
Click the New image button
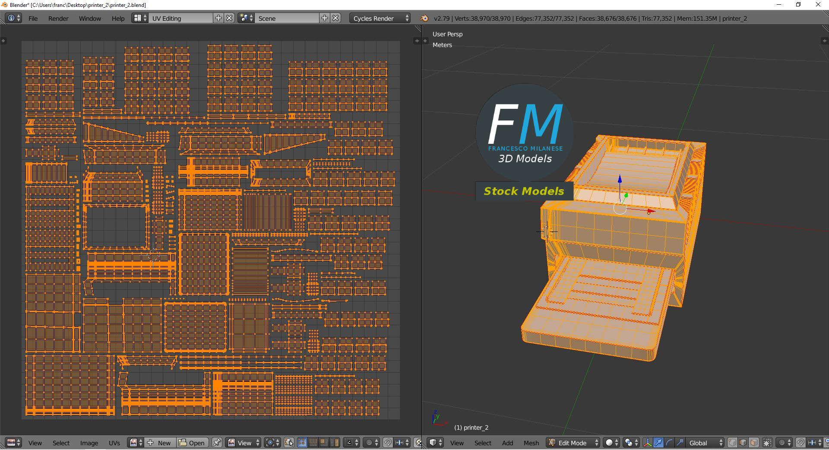click(x=159, y=443)
